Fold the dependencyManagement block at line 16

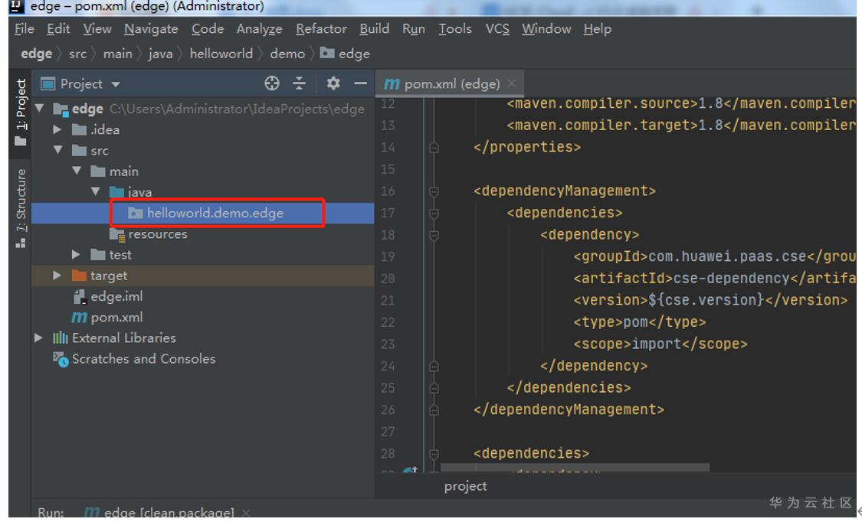(434, 191)
